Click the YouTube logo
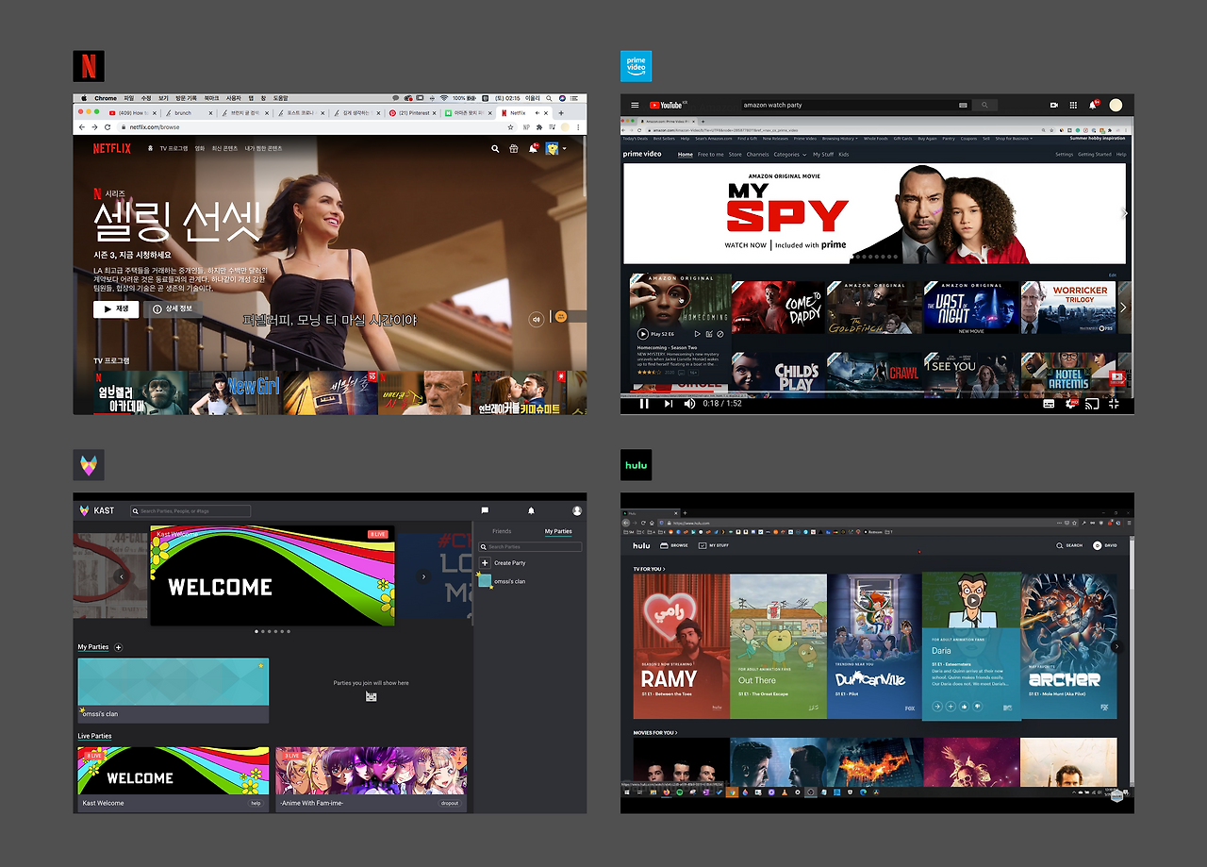The image size is (1207, 867). pyautogui.click(x=667, y=105)
